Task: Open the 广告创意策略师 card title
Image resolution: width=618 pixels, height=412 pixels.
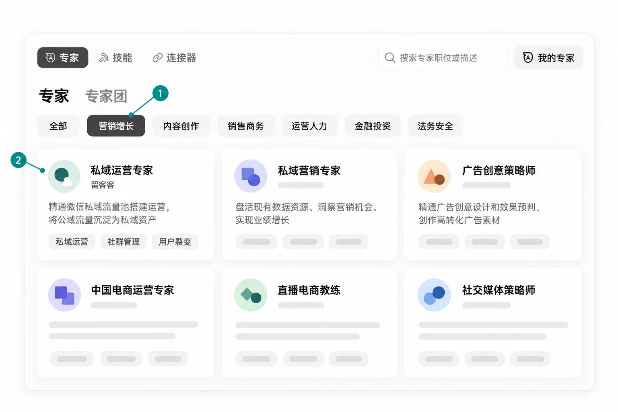Action: point(499,171)
